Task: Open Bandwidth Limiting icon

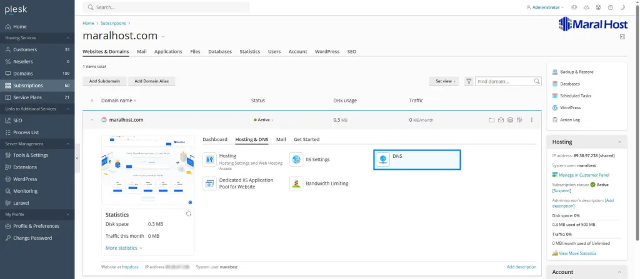Action: (296, 184)
